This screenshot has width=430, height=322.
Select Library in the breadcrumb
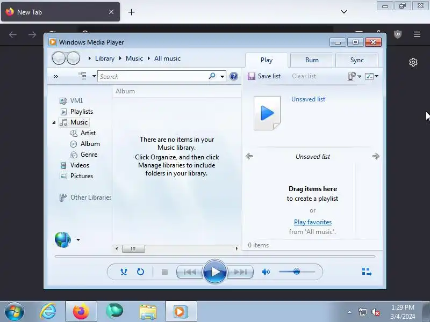(x=105, y=58)
